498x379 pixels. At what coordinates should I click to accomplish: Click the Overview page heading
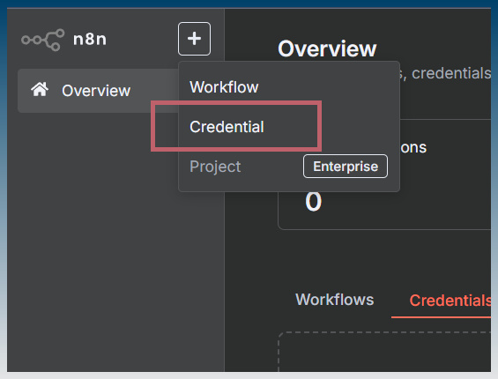327,48
